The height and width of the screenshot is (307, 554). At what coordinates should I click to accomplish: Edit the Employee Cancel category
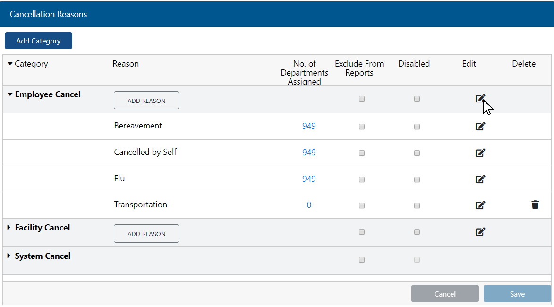(480, 99)
